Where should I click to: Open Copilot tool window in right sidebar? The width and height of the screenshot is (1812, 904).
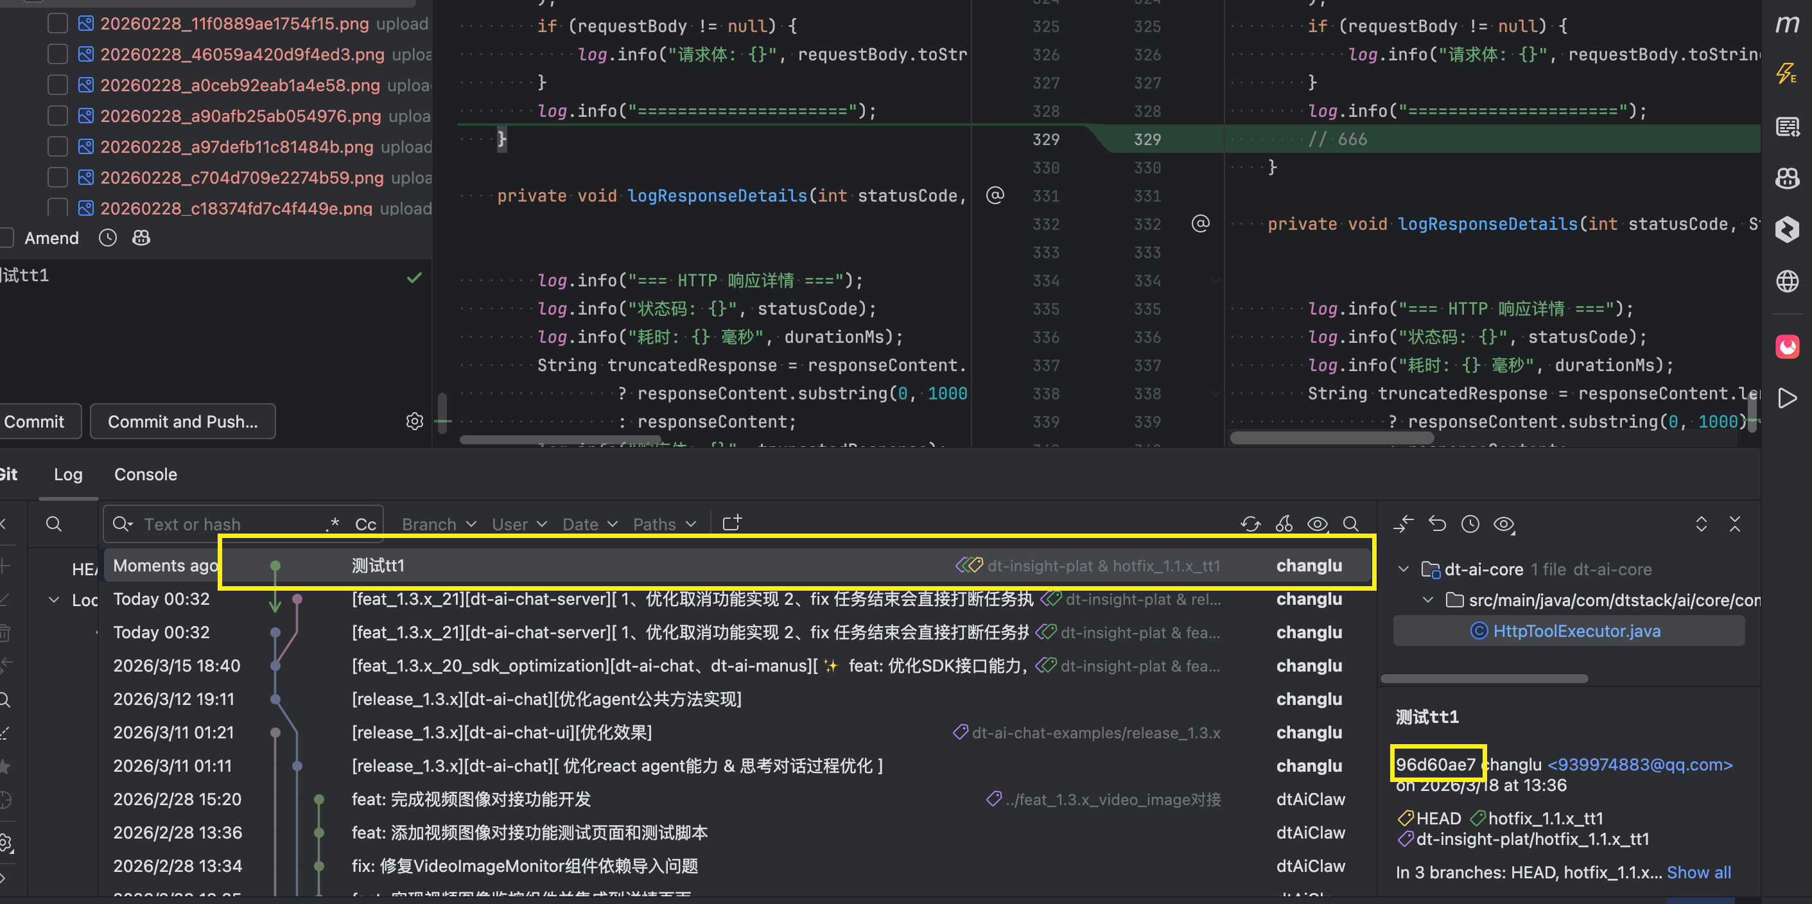1788,178
